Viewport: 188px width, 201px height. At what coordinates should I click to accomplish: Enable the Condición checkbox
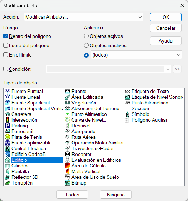(x=5, y=69)
